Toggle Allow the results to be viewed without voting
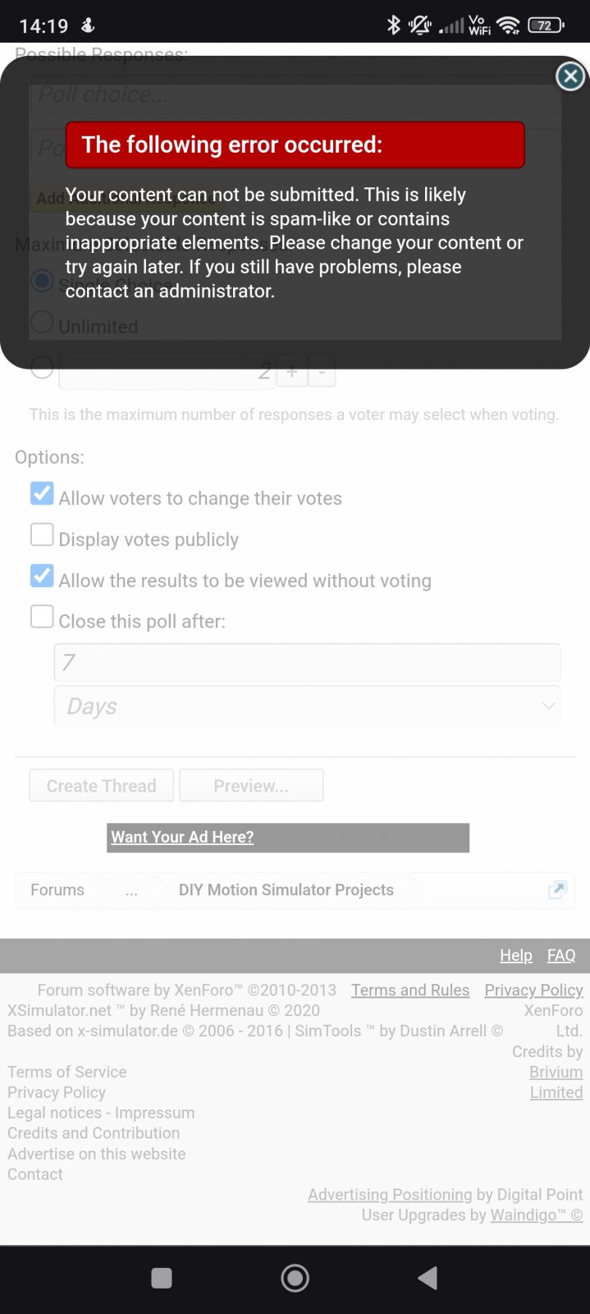 point(42,576)
